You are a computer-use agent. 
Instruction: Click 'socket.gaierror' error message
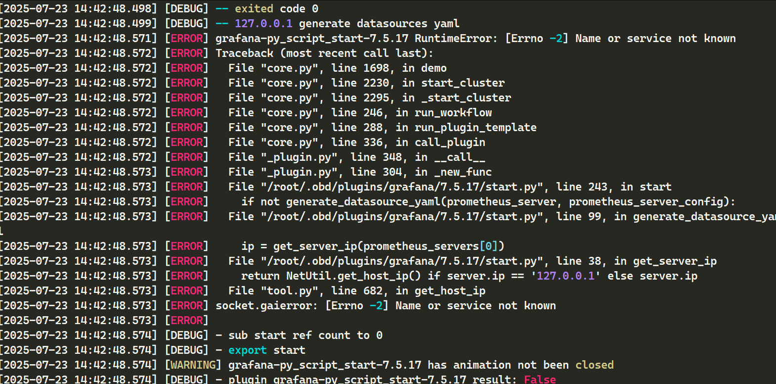(x=386, y=305)
